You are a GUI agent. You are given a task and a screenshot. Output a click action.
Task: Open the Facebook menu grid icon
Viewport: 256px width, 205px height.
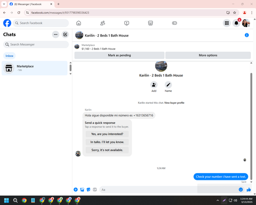tap(227, 23)
